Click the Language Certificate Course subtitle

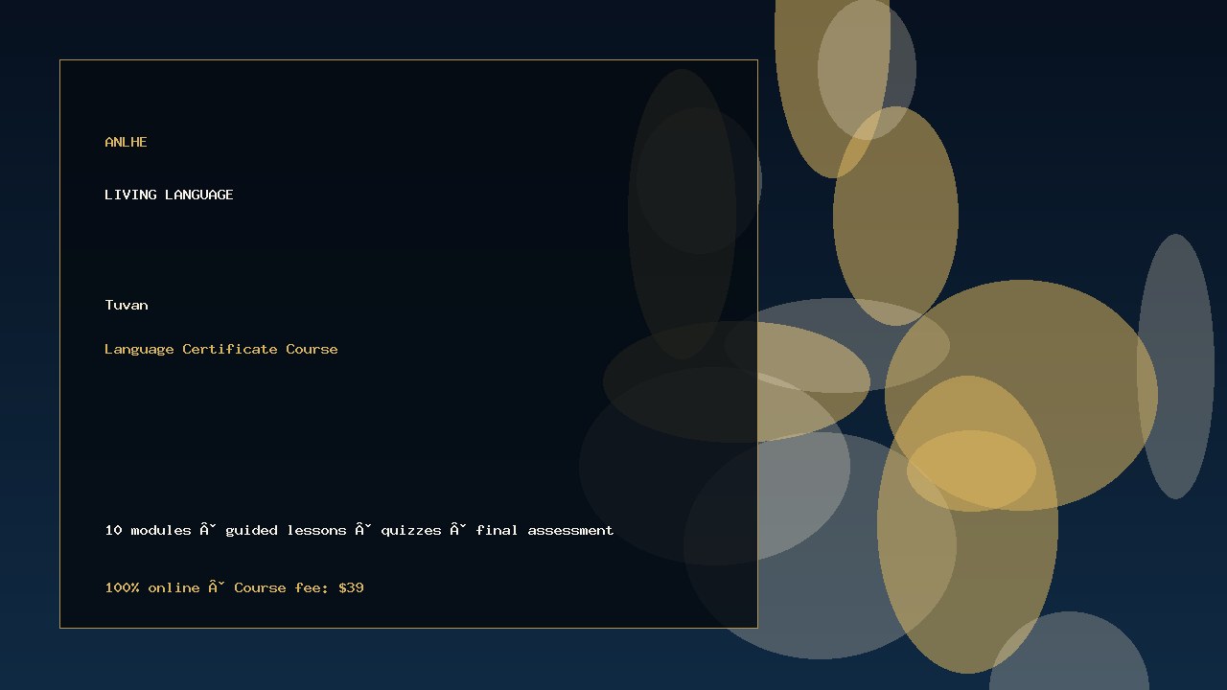[x=221, y=349]
